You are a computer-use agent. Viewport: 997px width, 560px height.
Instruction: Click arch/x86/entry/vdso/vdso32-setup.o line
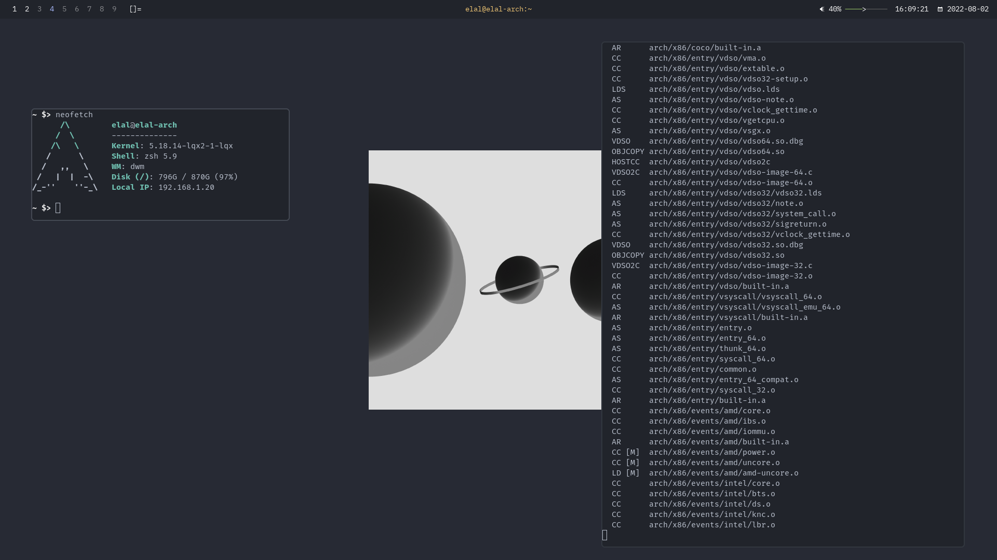point(709,79)
